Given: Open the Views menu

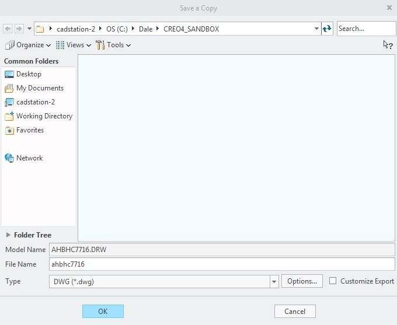Looking at the screenshot, I should click(74, 45).
